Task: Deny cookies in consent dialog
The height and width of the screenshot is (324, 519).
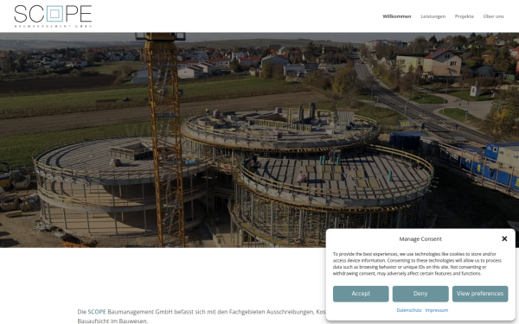Action: click(x=420, y=294)
